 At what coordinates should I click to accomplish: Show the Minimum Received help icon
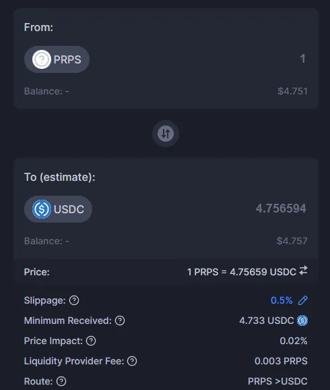coord(120,321)
